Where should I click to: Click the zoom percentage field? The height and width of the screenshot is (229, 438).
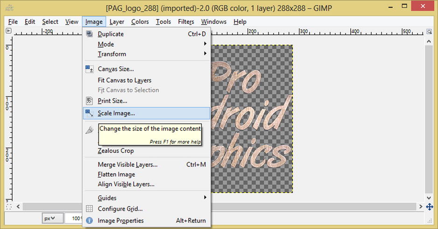(x=73, y=218)
